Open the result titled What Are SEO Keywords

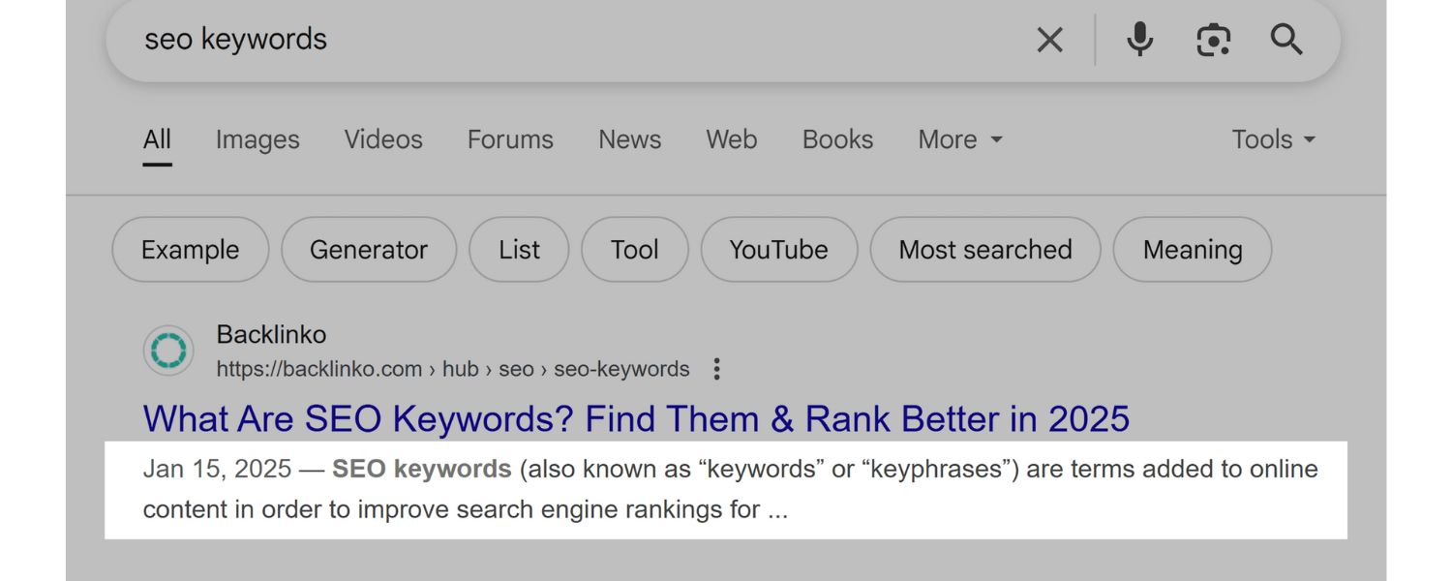[x=636, y=418]
